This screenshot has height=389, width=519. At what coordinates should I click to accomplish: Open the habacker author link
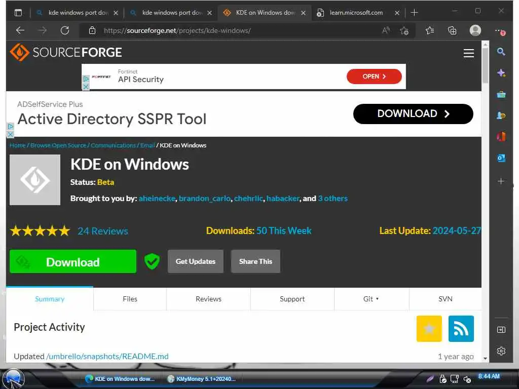pyautogui.click(x=283, y=199)
